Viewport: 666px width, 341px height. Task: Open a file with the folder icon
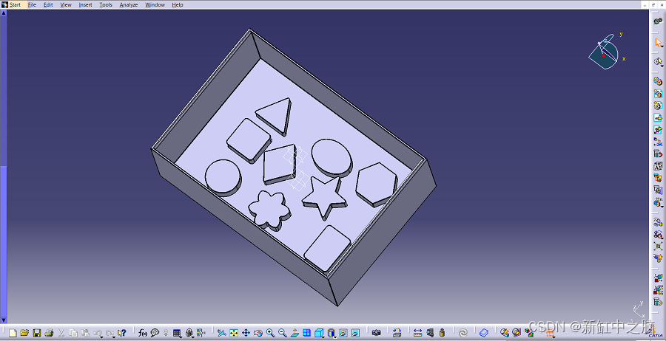coord(24,333)
